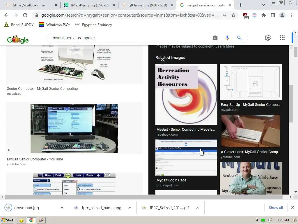Click the preview panel vertical scrollbar

291,104
